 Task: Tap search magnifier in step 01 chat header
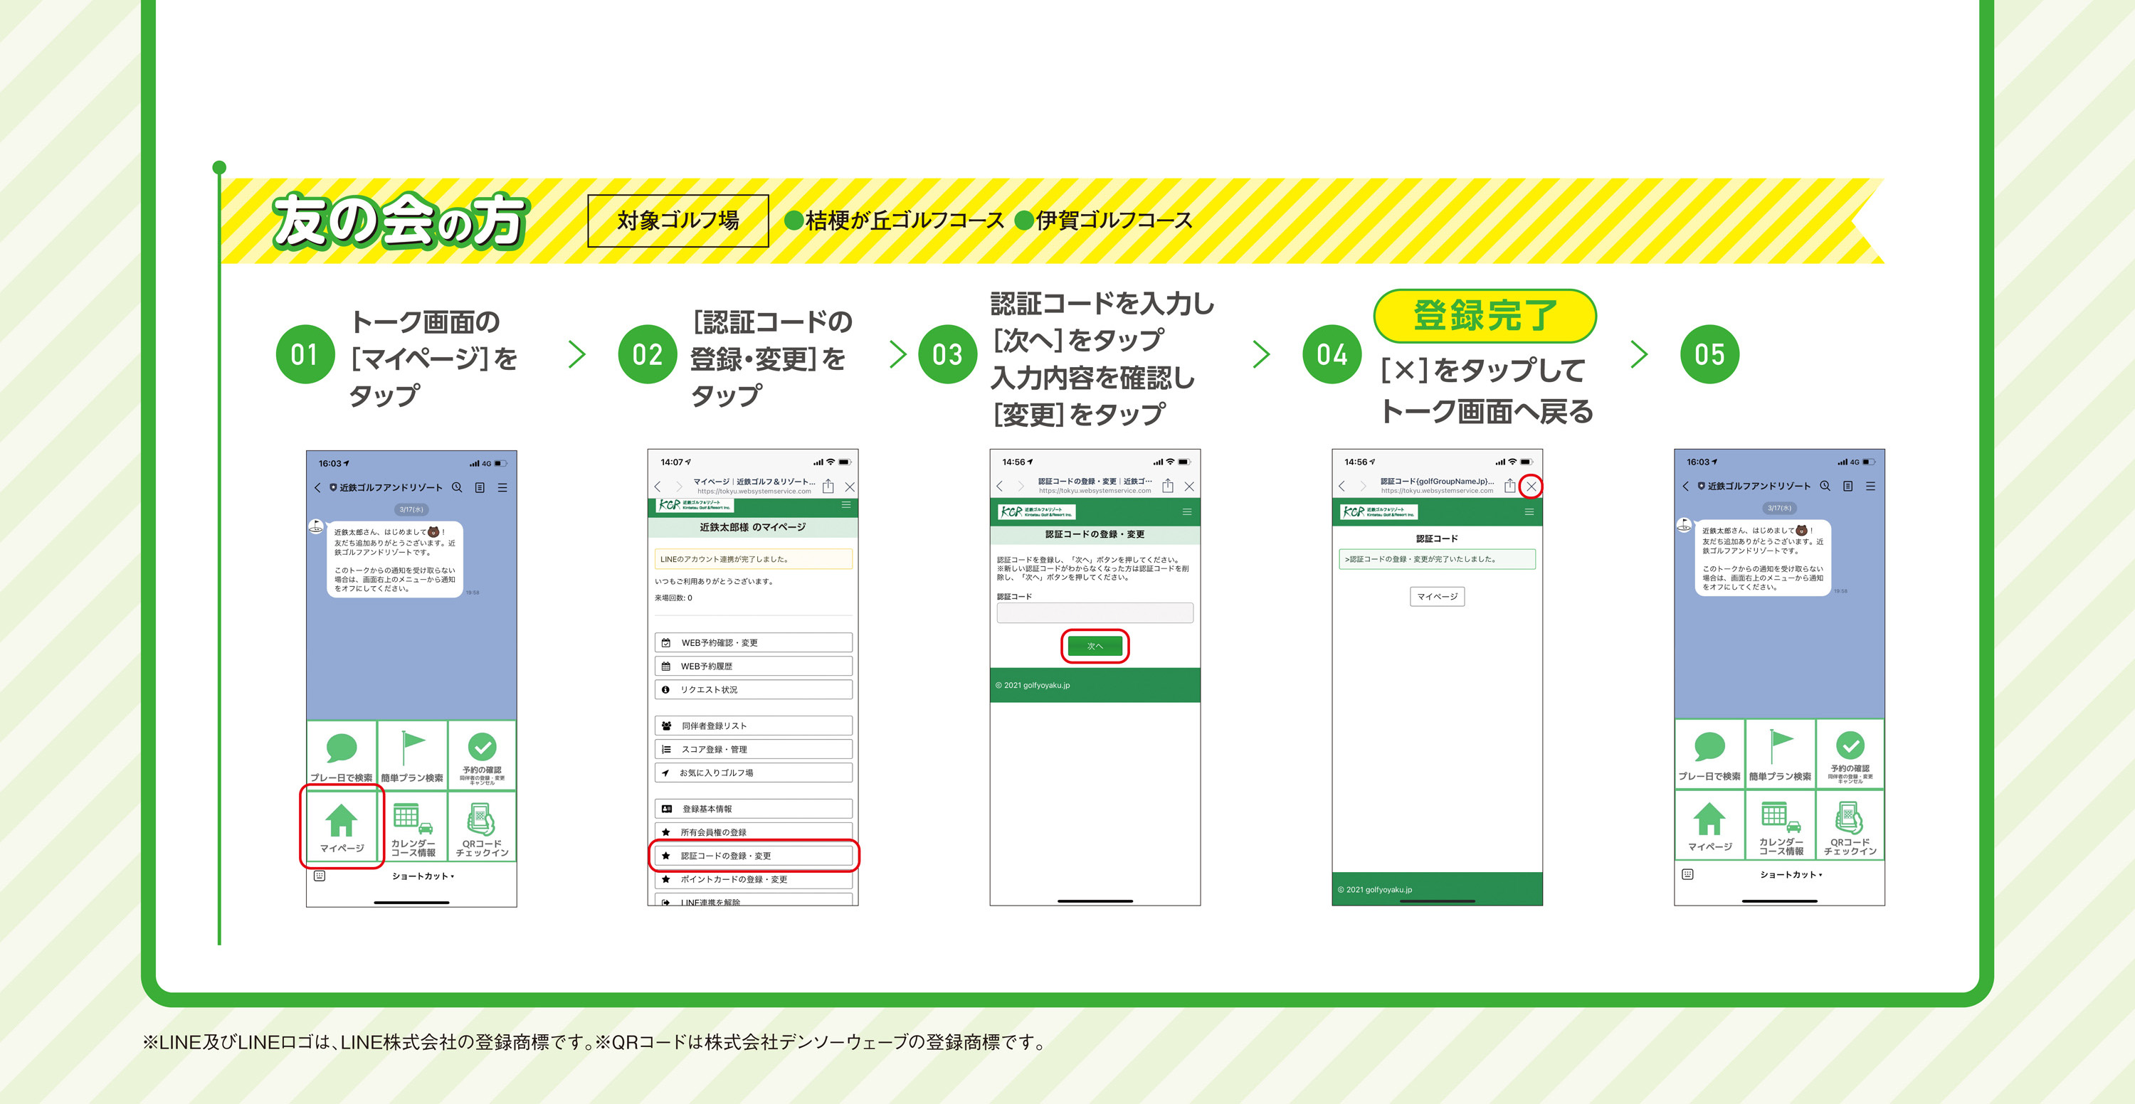[x=457, y=488]
